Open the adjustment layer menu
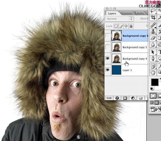Screen dimensions: 161x141 133,98
